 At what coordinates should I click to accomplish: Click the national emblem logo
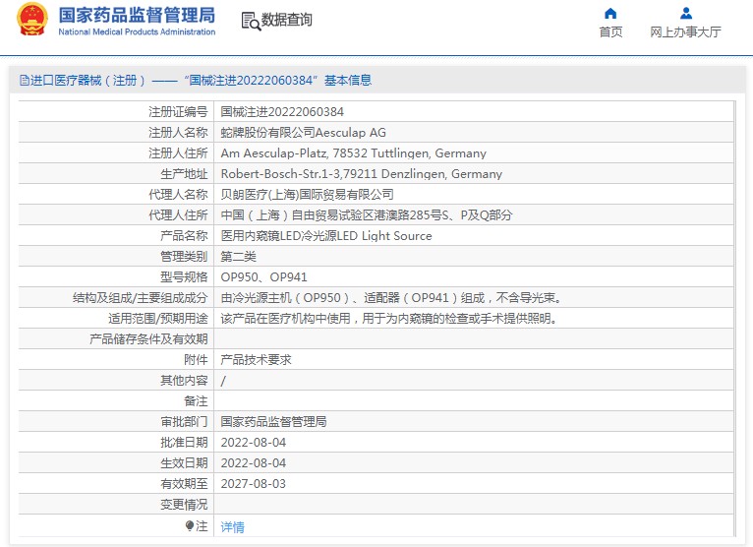point(32,20)
